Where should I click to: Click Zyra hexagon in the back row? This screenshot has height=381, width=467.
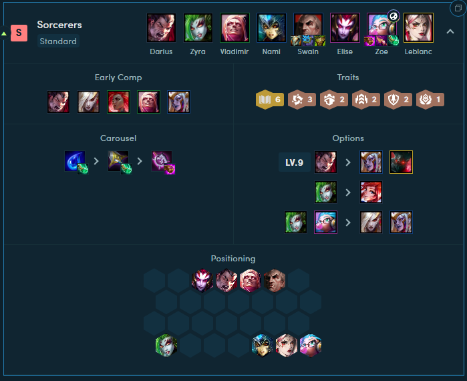166,346
